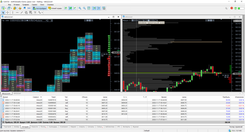Viewport: 245px width, 132px height.
Task: Click the stepper next to volume dropdown
Action: [52, 20]
